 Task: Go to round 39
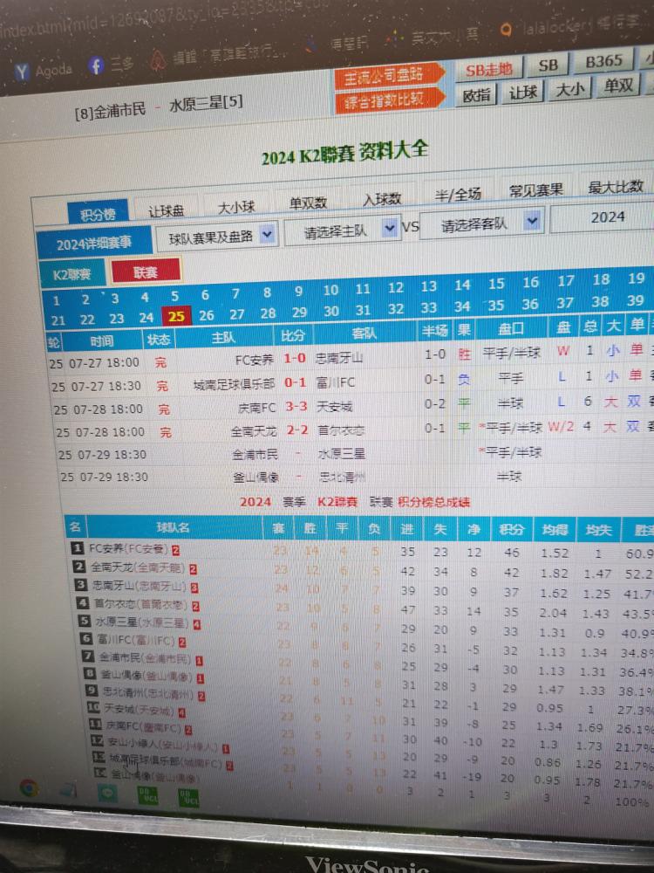(635, 300)
